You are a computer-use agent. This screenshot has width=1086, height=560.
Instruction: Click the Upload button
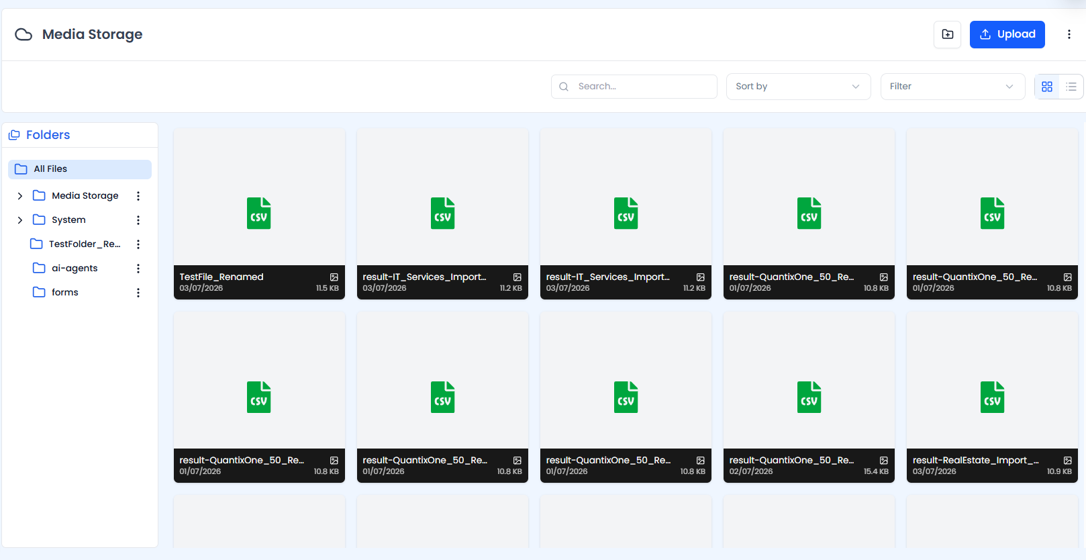(x=1007, y=34)
